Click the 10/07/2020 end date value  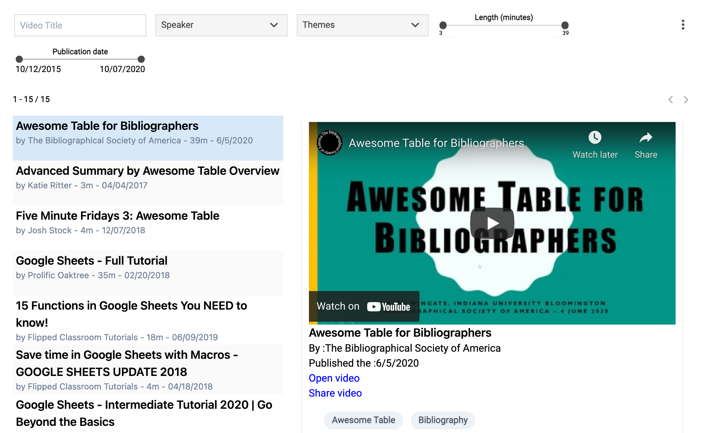pyautogui.click(x=122, y=69)
